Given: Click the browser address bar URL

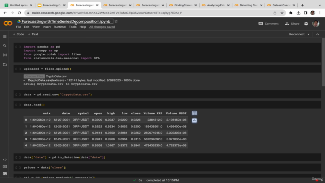Looking at the screenshot, I should pyautogui.click(x=107, y=13).
